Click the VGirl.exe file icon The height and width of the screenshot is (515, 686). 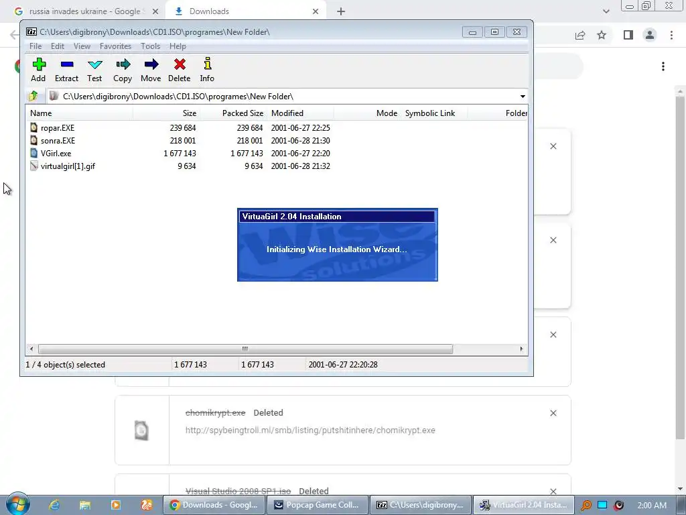[33, 153]
